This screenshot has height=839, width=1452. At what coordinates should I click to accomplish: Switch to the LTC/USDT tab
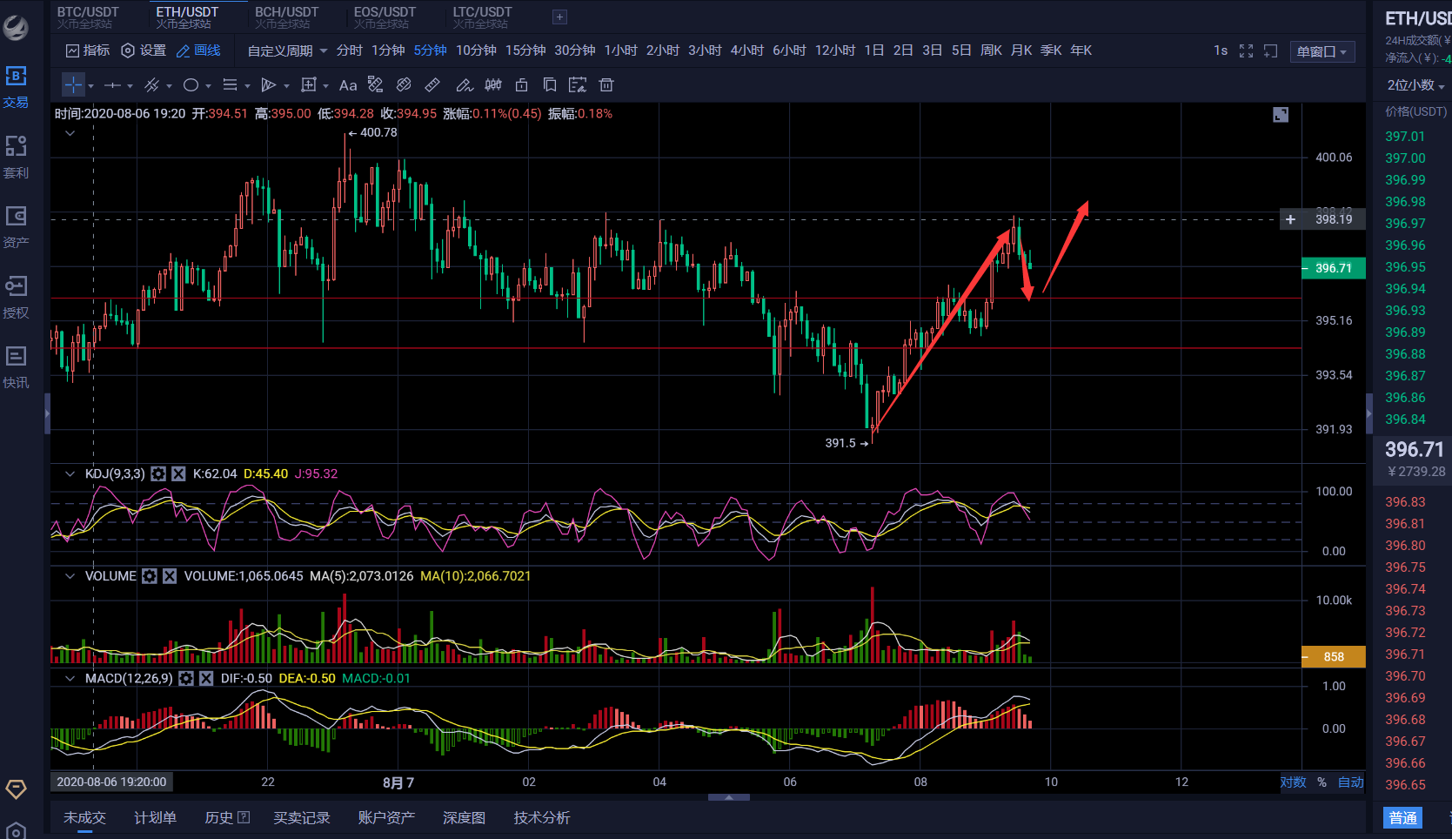click(x=483, y=17)
